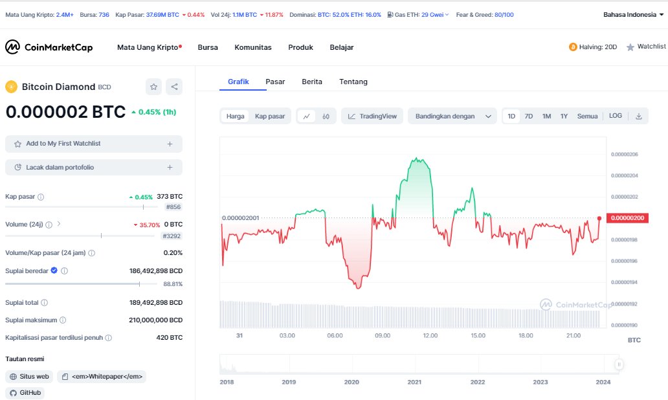Switch to the Pasar tab
Screen dimensions: 668x400
coord(275,82)
